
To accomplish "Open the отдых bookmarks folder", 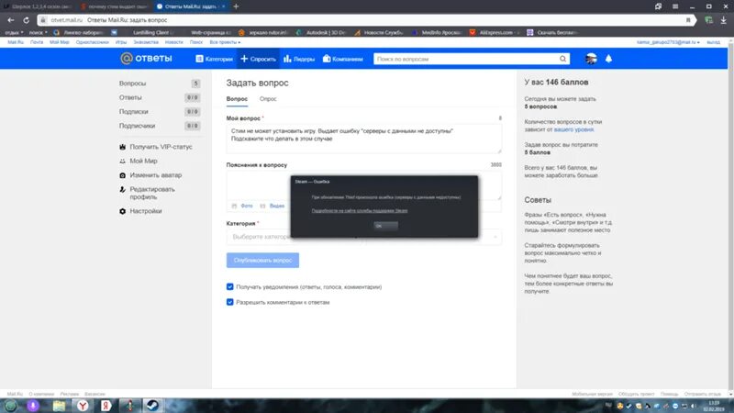I will 14,32.
